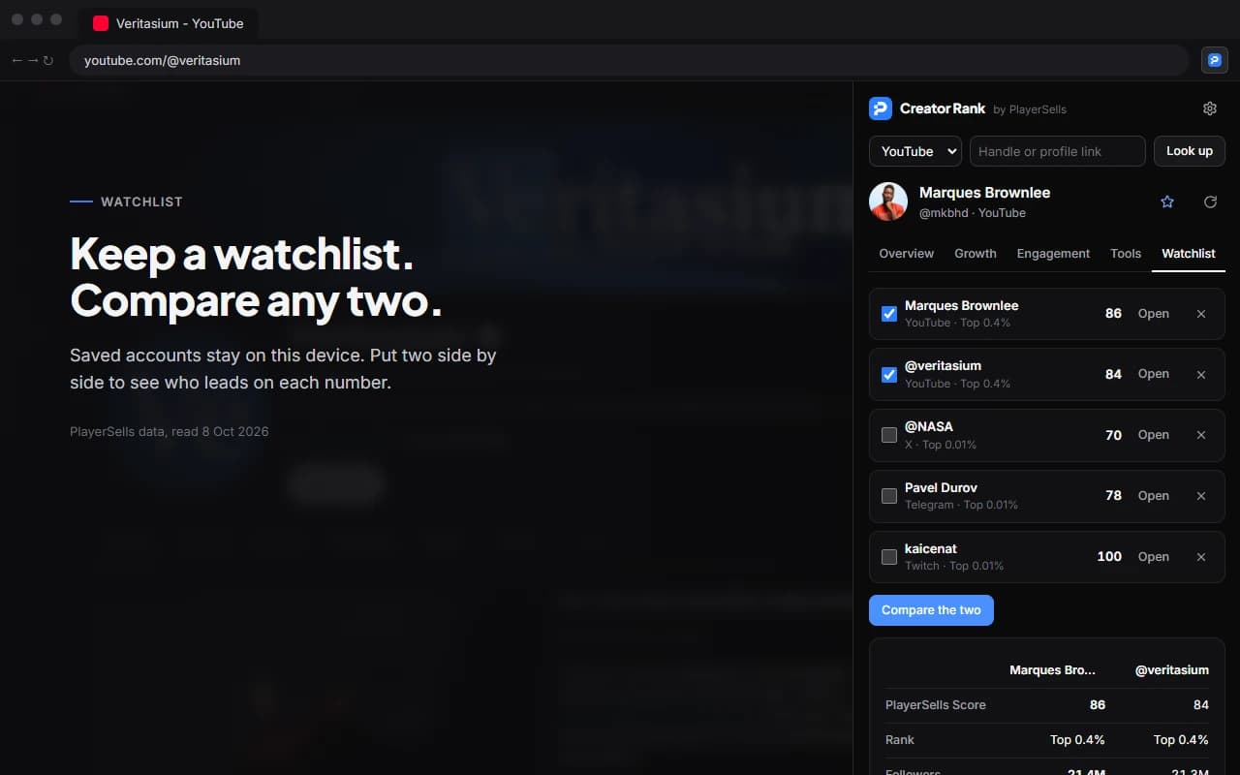The image size is (1240, 775).
Task: Select the Watchlist tab
Action: click(1189, 253)
